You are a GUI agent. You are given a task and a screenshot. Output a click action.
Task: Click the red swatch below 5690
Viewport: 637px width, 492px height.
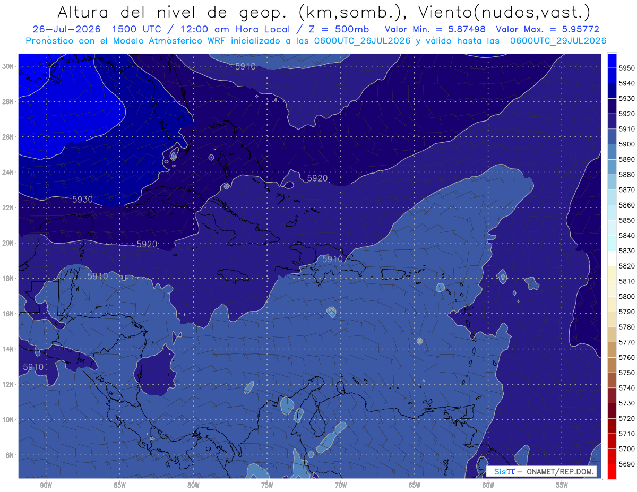pyautogui.click(x=612, y=471)
